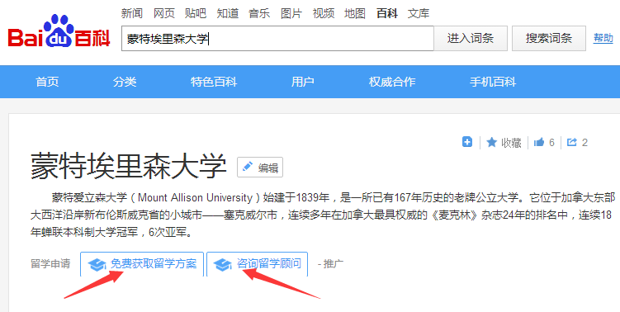Click the text Mount Allison University
This screenshot has height=312, width=620.
click(x=195, y=197)
